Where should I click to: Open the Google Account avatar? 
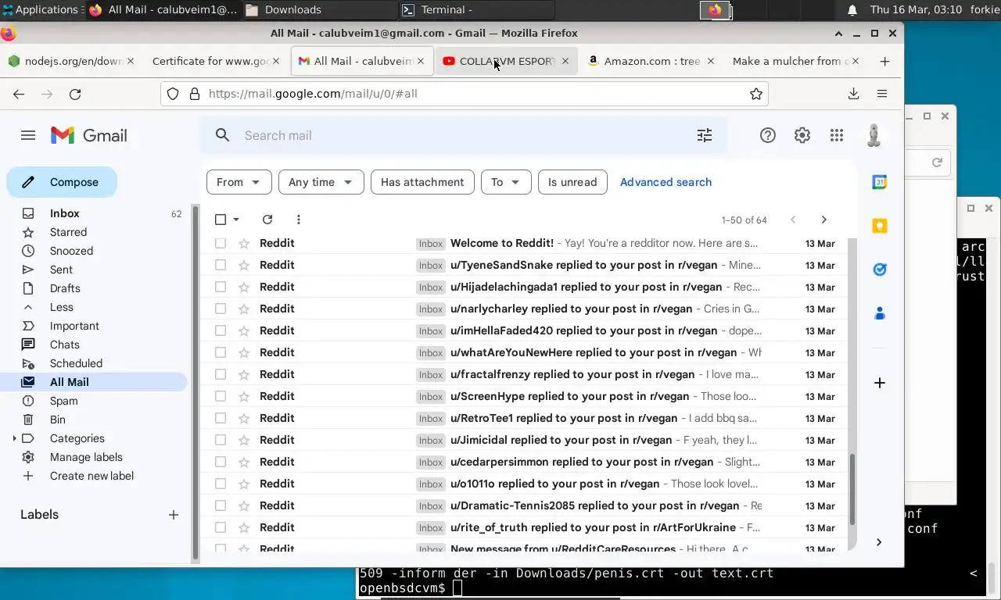pyautogui.click(x=874, y=135)
